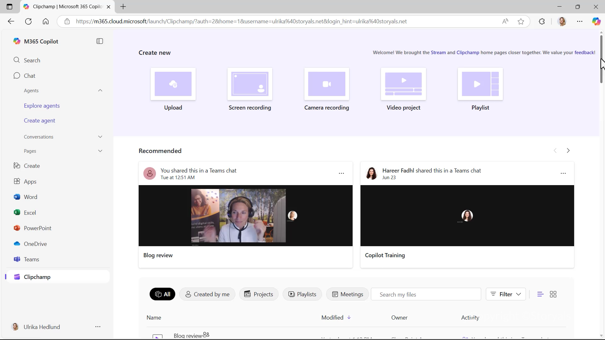Open a new browser tab
Screen dimensions: 605x340
123,7
